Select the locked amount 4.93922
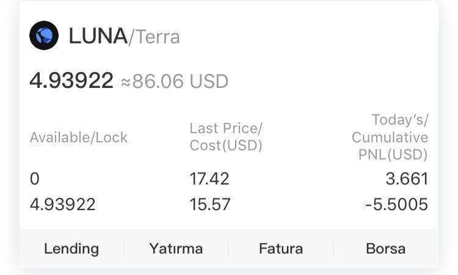458x275 pixels. pyautogui.click(x=62, y=204)
